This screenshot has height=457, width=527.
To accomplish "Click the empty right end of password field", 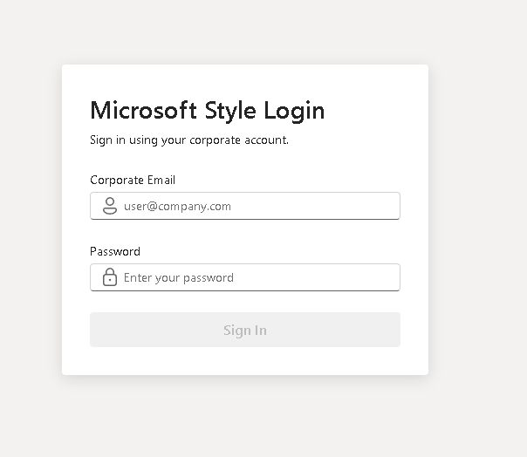I will coord(352,277).
